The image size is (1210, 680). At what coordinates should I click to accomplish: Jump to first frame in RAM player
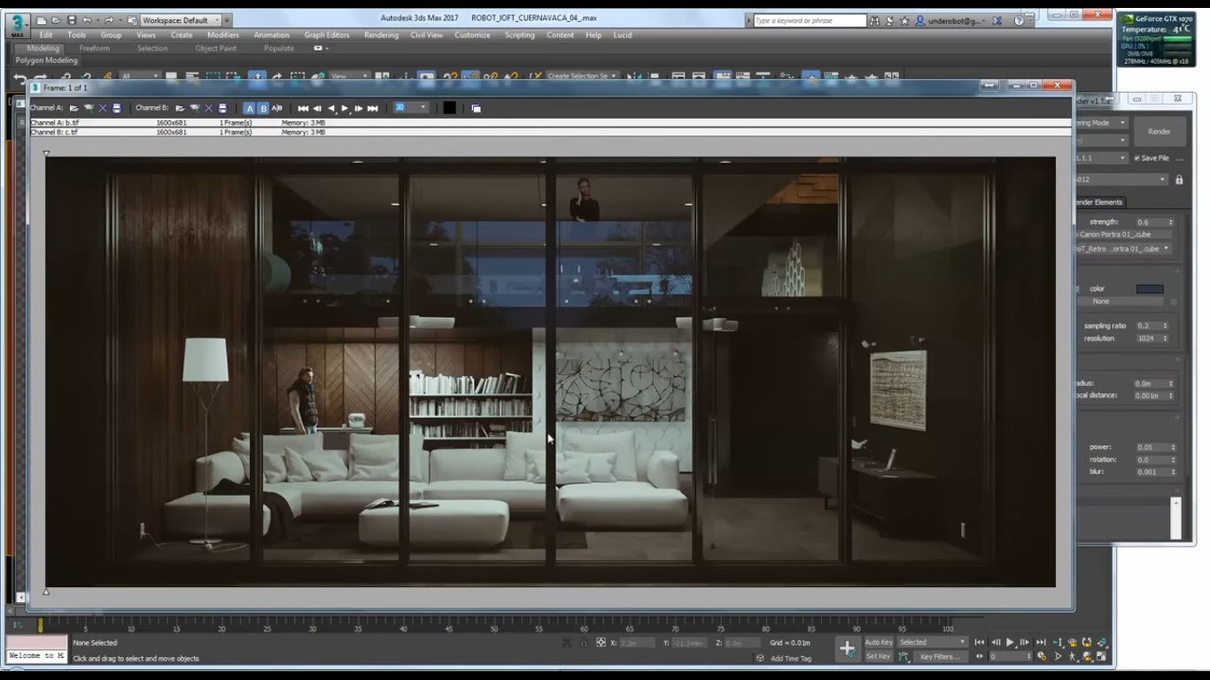pos(303,108)
